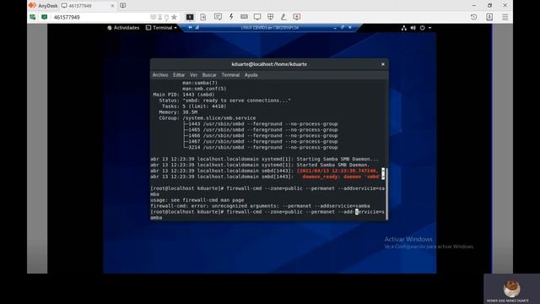Open the permissions shield icon
This screenshot has width=540, height=304.
[270, 17]
